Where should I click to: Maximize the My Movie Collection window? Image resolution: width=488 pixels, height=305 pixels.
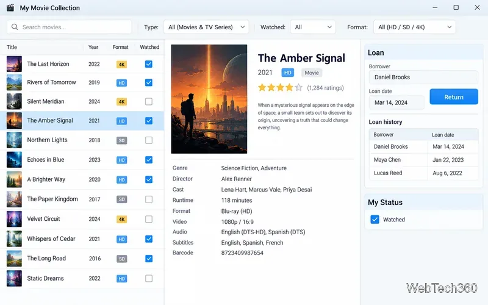(456, 7)
